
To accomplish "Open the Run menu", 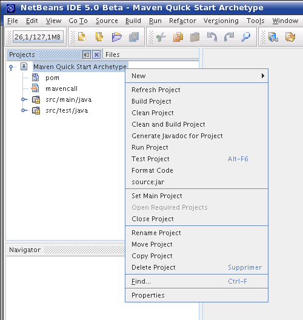I will 155,21.
